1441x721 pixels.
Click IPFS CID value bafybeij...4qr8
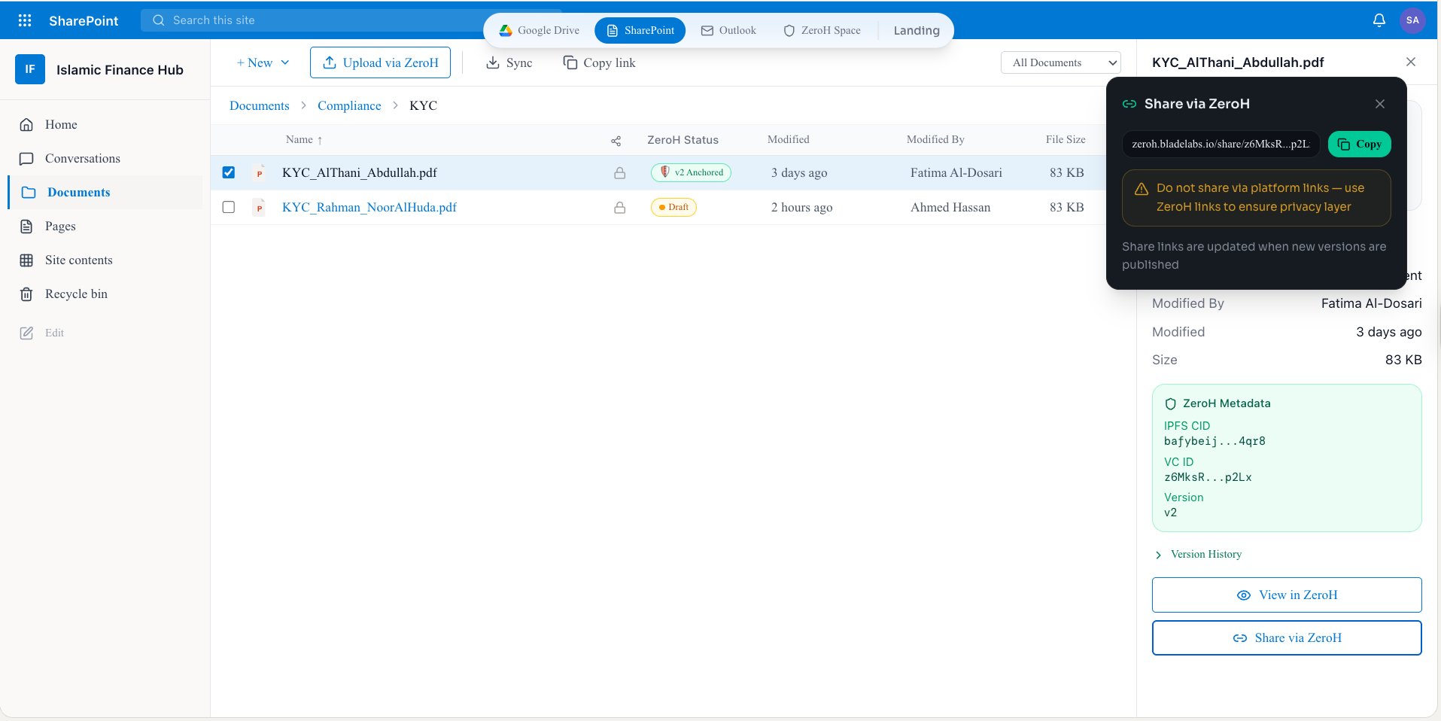(x=1215, y=441)
